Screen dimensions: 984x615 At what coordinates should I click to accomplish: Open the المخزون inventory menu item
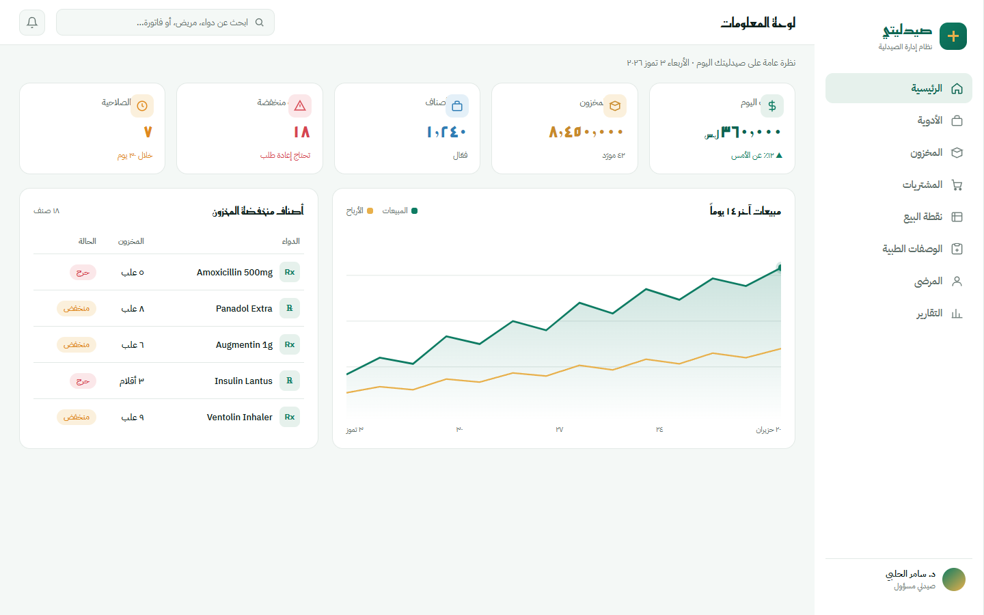899,152
